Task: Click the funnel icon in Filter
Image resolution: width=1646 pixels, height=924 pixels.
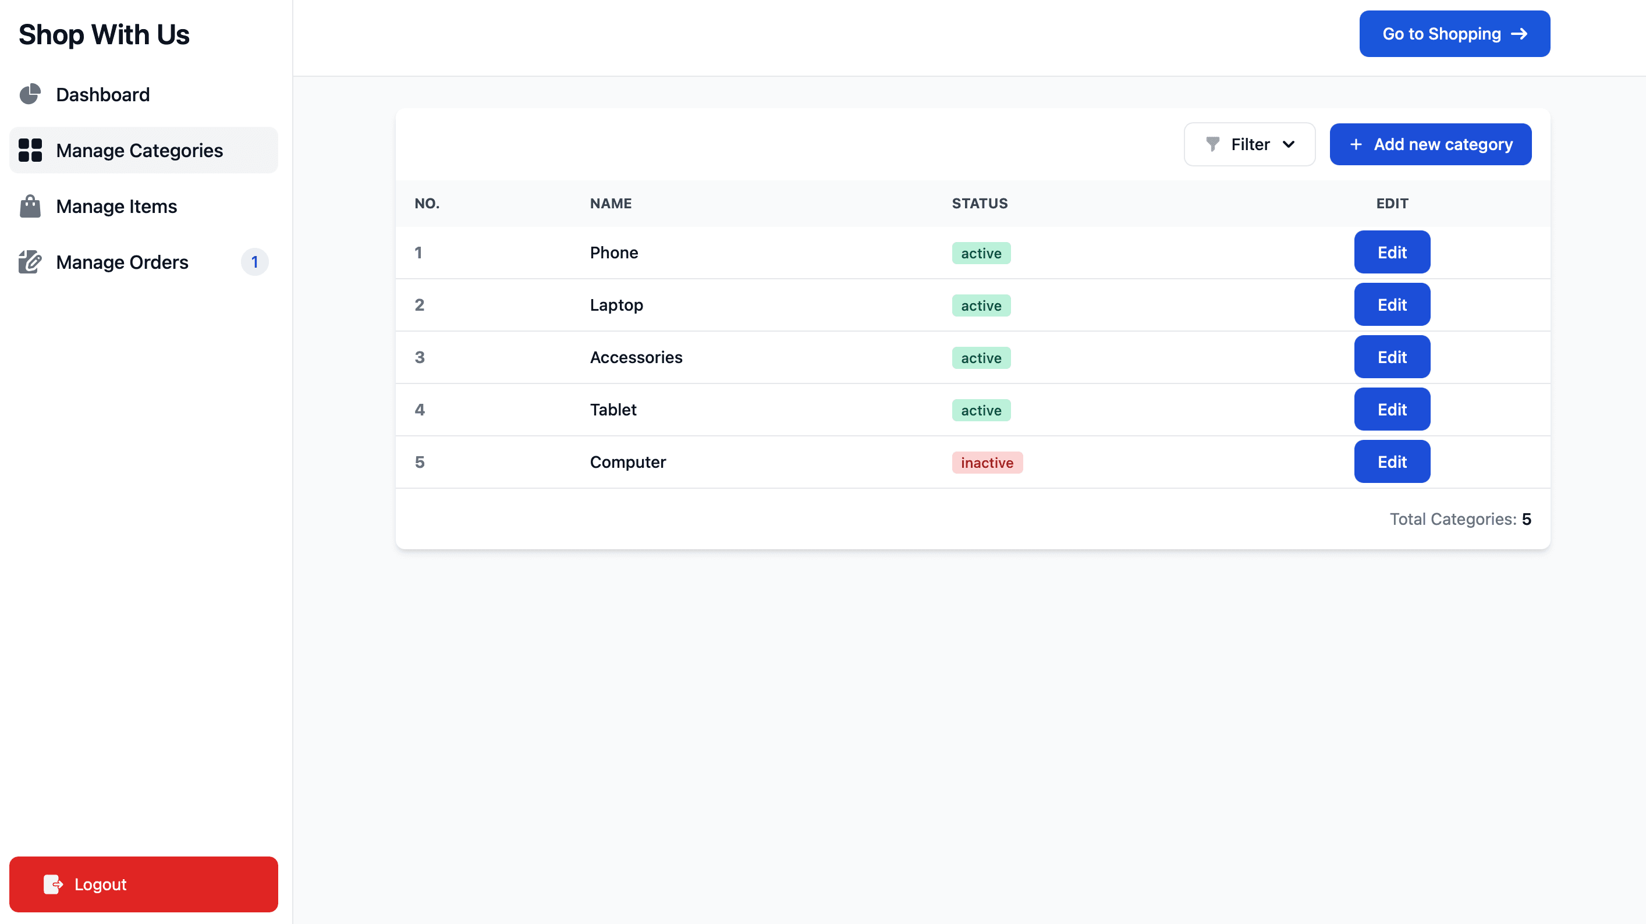Action: click(x=1212, y=144)
